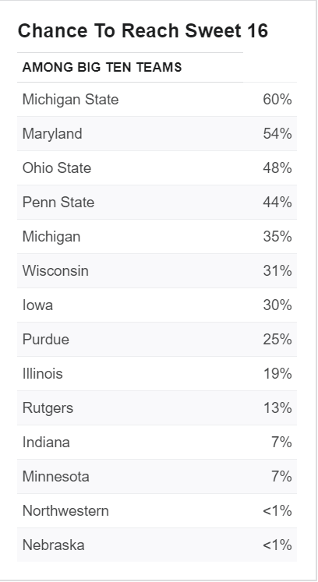Select the Maryland row

tap(157, 134)
